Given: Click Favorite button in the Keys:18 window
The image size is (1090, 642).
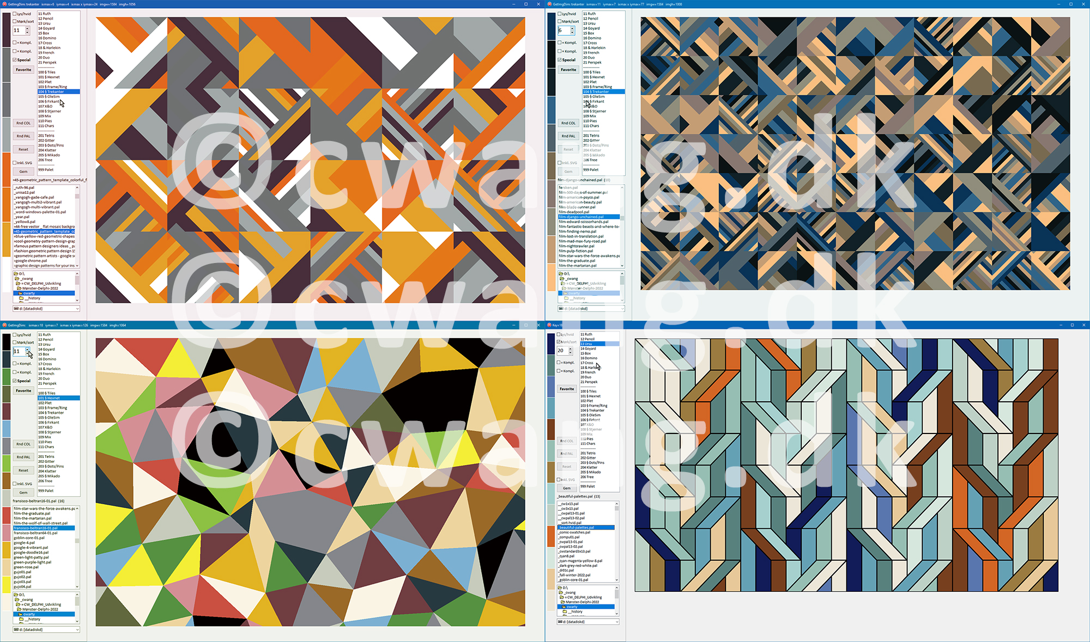Looking at the screenshot, I should tap(567, 389).
